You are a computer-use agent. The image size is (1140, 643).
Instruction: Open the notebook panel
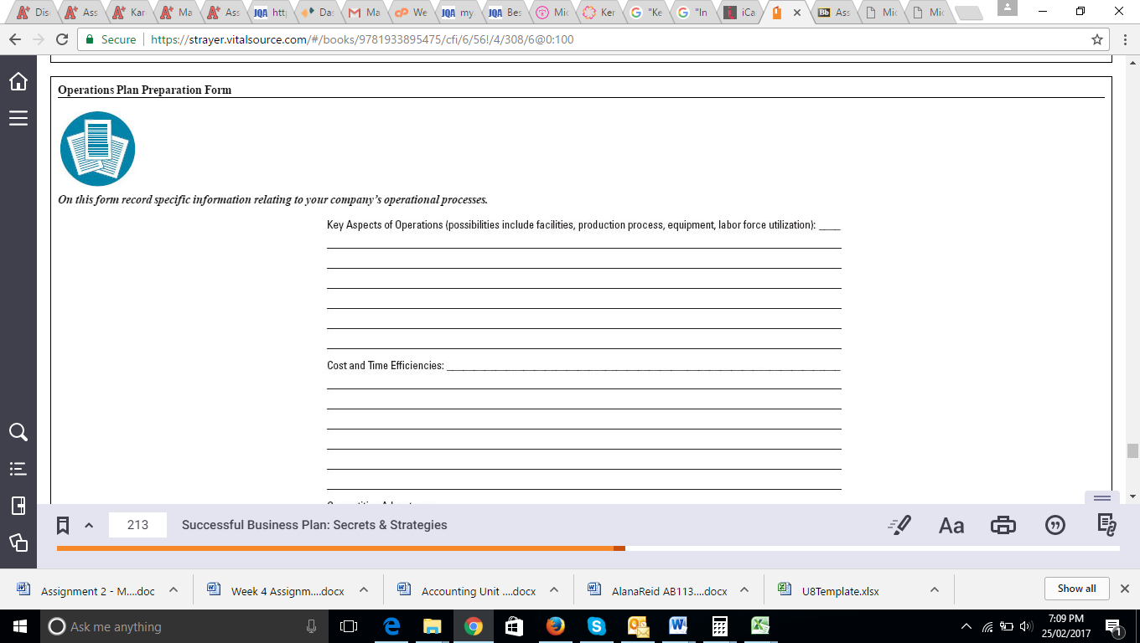[18, 506]
